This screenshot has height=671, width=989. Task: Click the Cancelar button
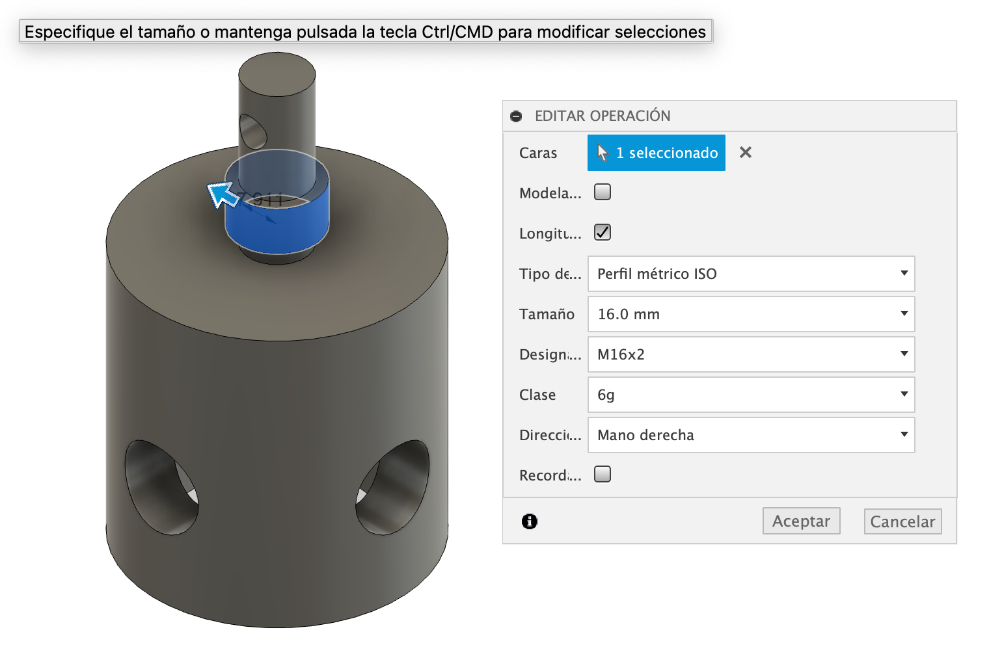[902, 521]
